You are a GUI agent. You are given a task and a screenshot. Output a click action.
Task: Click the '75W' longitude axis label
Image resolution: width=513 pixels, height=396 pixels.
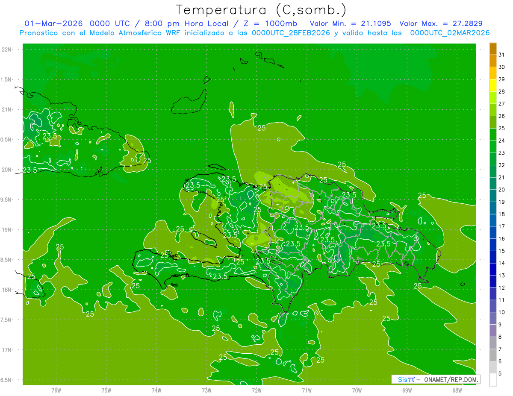click(x=106, y=390)
